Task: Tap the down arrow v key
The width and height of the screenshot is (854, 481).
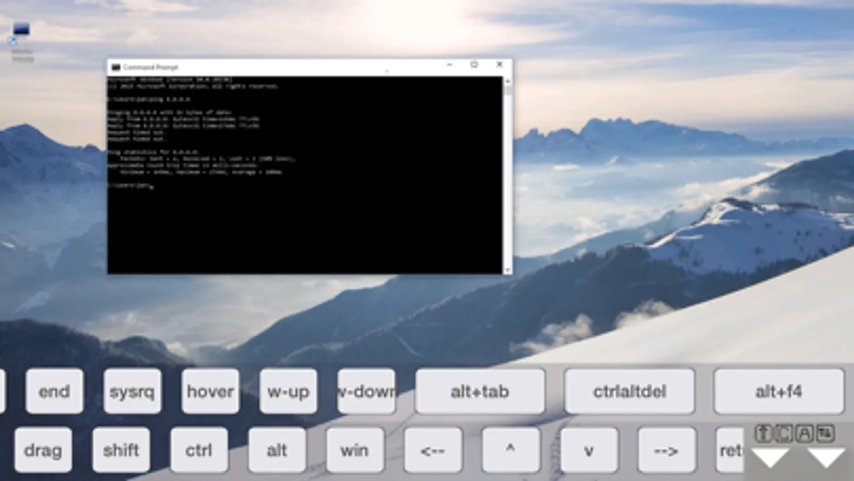Action: pyautogui.click(x=589, y=450)
